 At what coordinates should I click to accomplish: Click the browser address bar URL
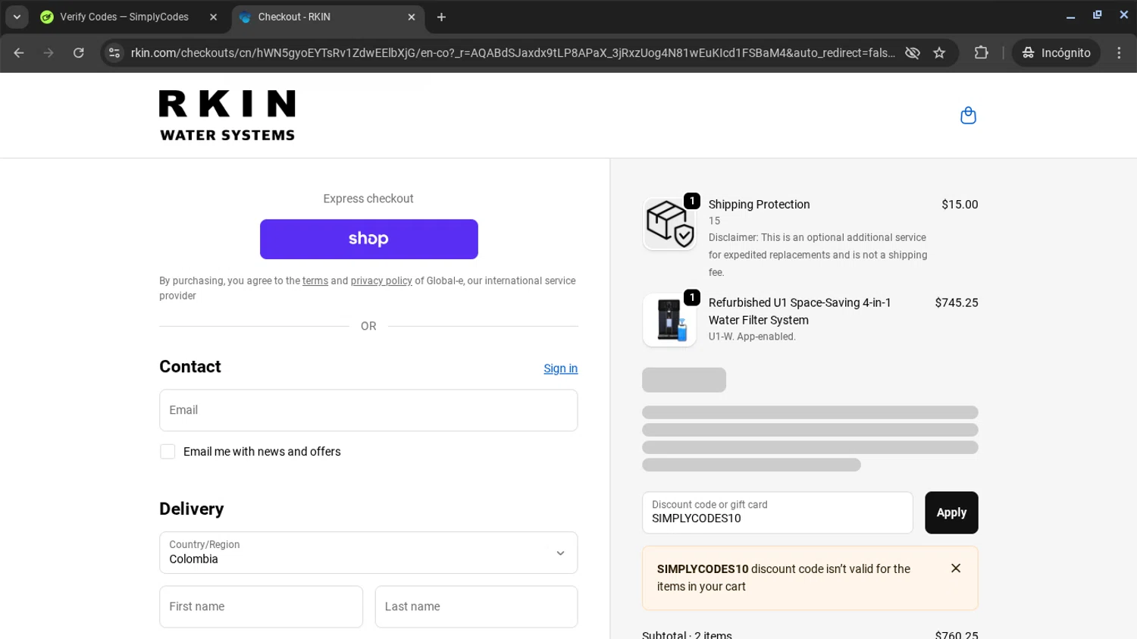pyautogui.click(x=512, y=53)
